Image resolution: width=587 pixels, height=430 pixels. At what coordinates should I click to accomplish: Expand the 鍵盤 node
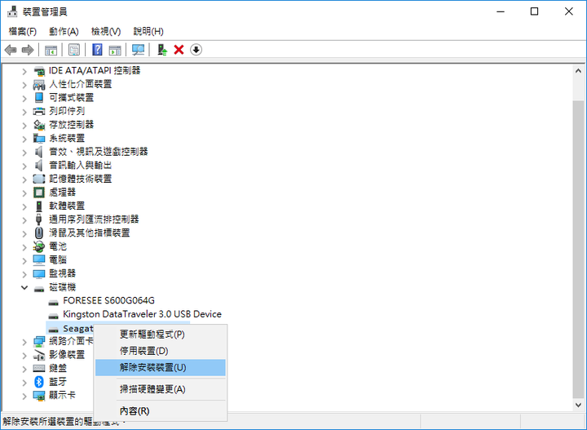24,369
